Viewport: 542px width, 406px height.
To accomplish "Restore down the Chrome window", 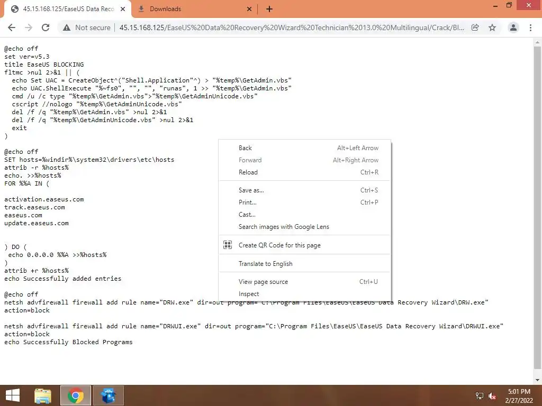I will coord(509,5).
